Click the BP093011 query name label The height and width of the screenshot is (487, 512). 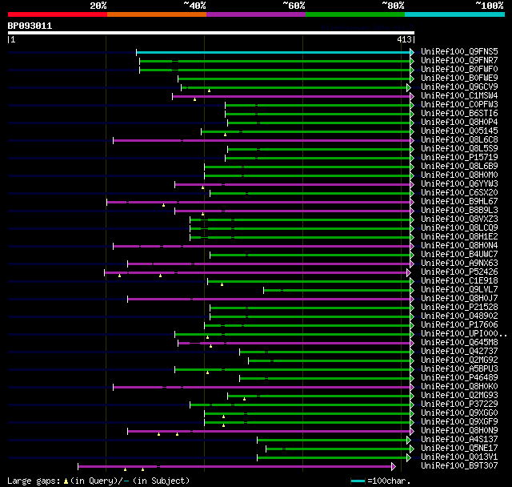point(30,26)
